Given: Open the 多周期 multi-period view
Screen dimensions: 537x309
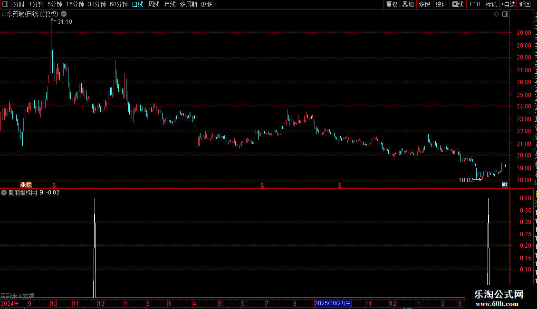Looking at the screenshot, I should 188,4.
